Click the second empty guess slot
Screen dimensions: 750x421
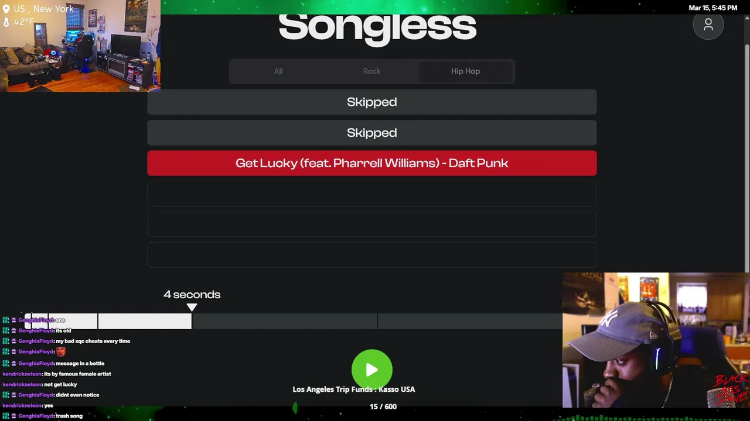click(x=372, y=225)
